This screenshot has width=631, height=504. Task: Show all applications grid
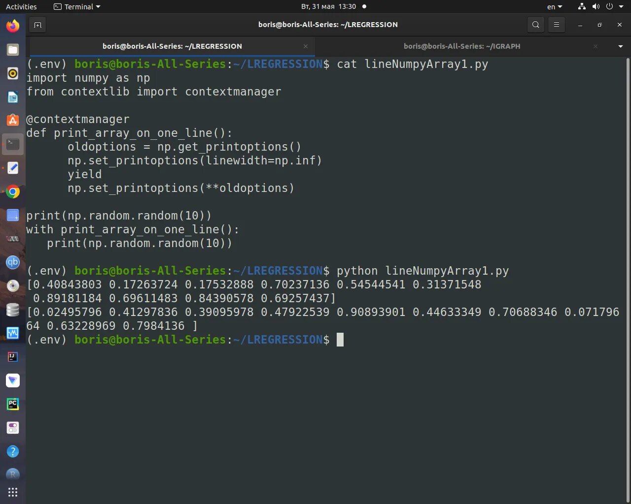tap(13, 492)
